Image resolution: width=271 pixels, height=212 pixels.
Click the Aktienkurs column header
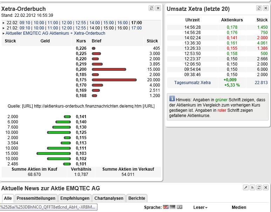tap(232, 20)
